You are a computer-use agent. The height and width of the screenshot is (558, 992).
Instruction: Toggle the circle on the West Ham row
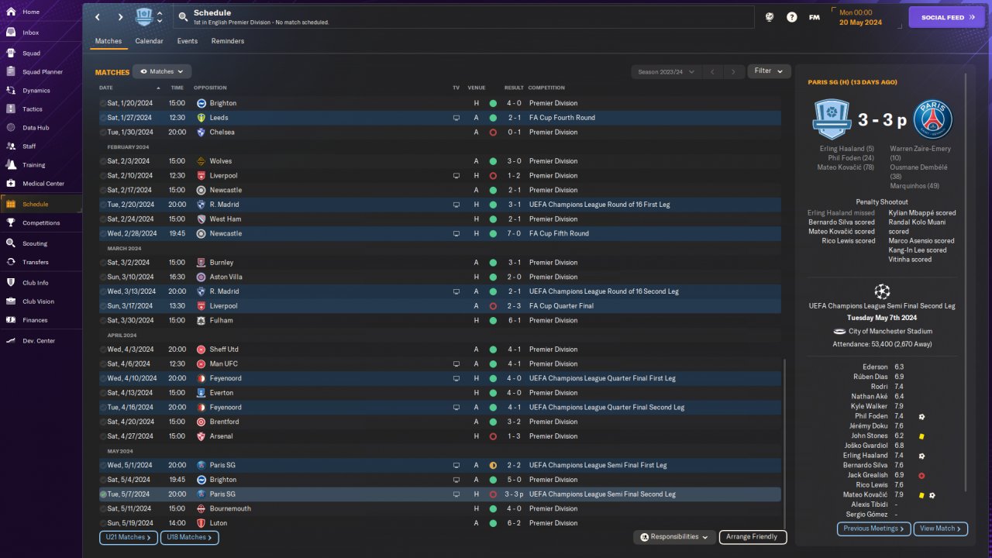(x=103, y=219)
